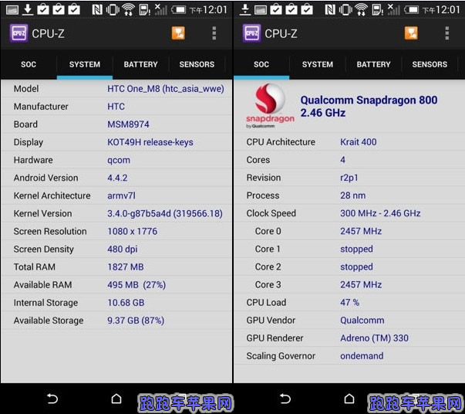Select the Scaling Governor value ondemand
The height and width of the screenshot is (414, 465).
(362, 356)
